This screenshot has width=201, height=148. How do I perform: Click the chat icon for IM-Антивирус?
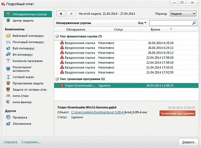tap(8, 54)
